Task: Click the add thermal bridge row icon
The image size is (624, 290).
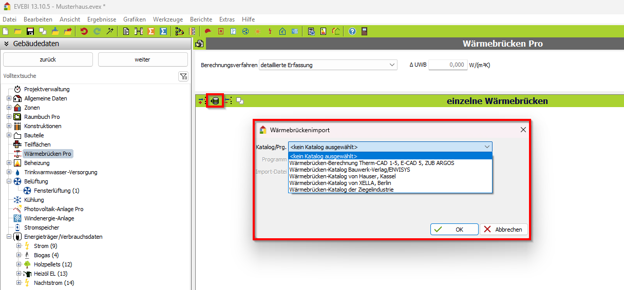Action: tap(202, 101)
